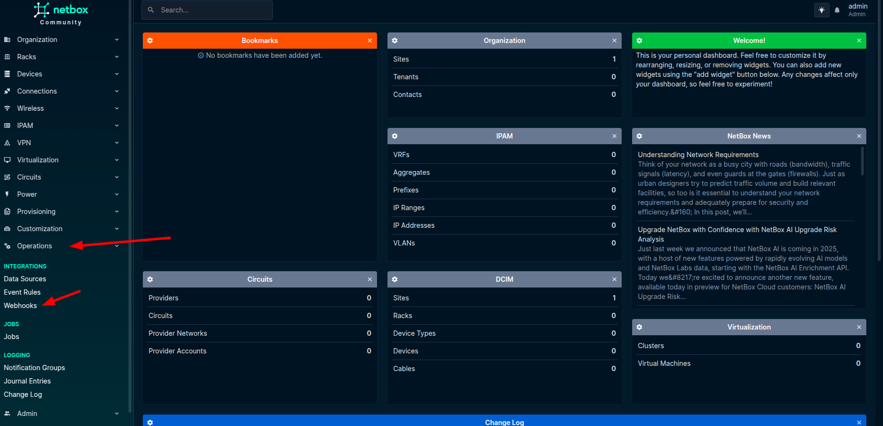Open Change Log in the sidebar

coord(23,394)
